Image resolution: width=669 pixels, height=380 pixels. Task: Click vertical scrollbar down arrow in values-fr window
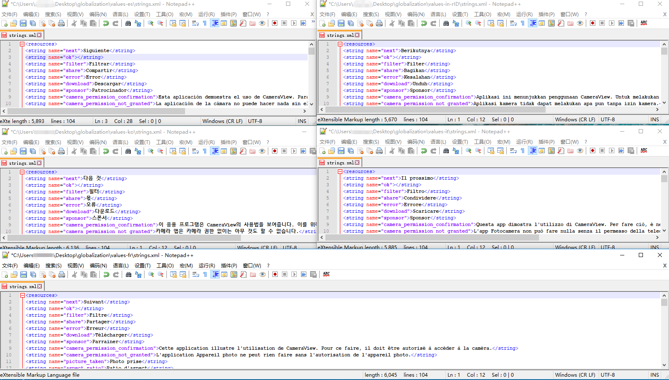[664, 365]
